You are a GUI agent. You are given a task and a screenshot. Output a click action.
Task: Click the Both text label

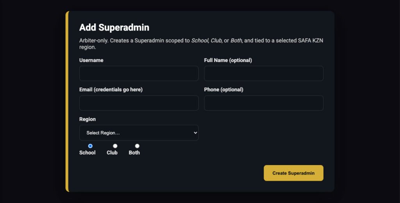134,153
